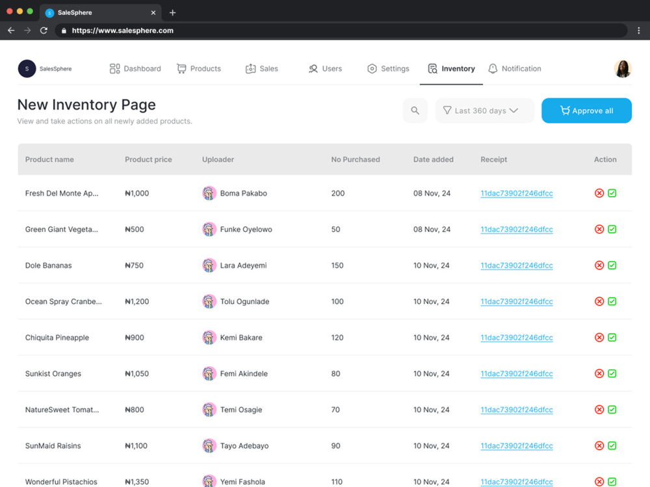650x487 pixels.
Task: Open the Notification tab
Action: pyautogui.click(x=514, y=69)
